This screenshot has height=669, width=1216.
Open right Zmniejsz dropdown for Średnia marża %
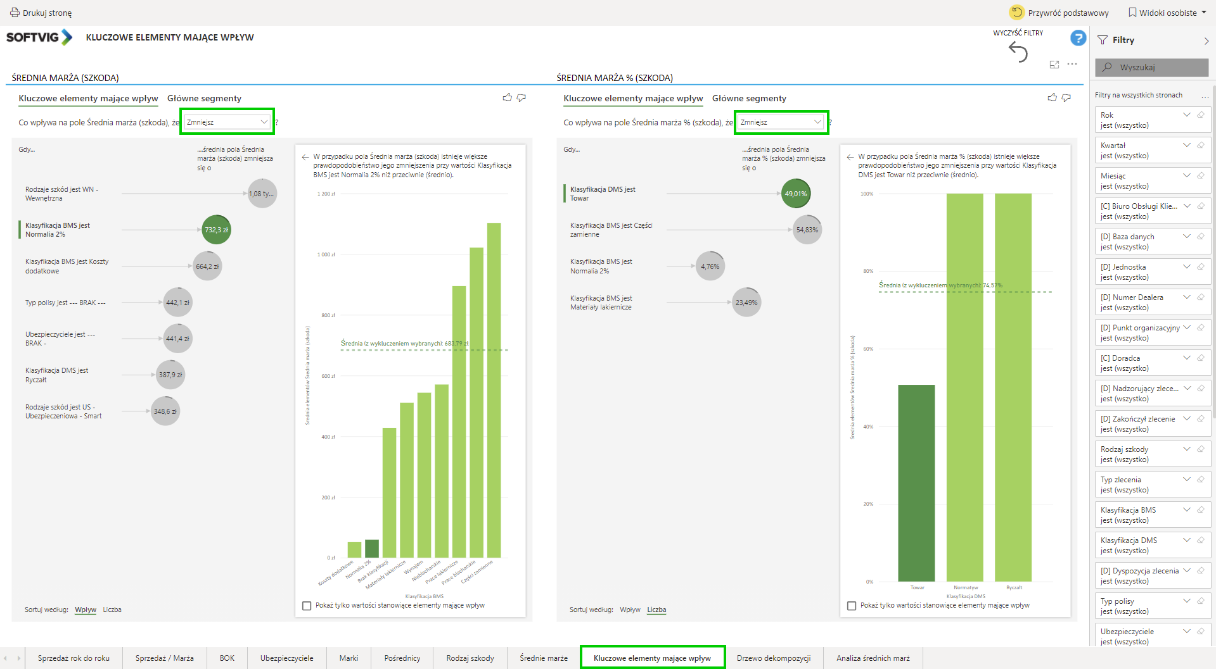(x=781, y=122)
